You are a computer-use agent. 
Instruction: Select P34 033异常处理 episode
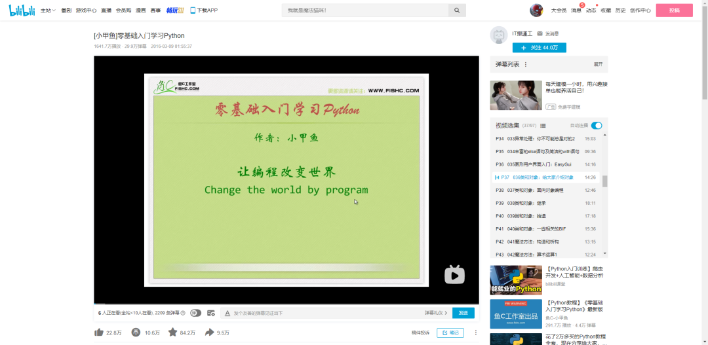point(545,138)
